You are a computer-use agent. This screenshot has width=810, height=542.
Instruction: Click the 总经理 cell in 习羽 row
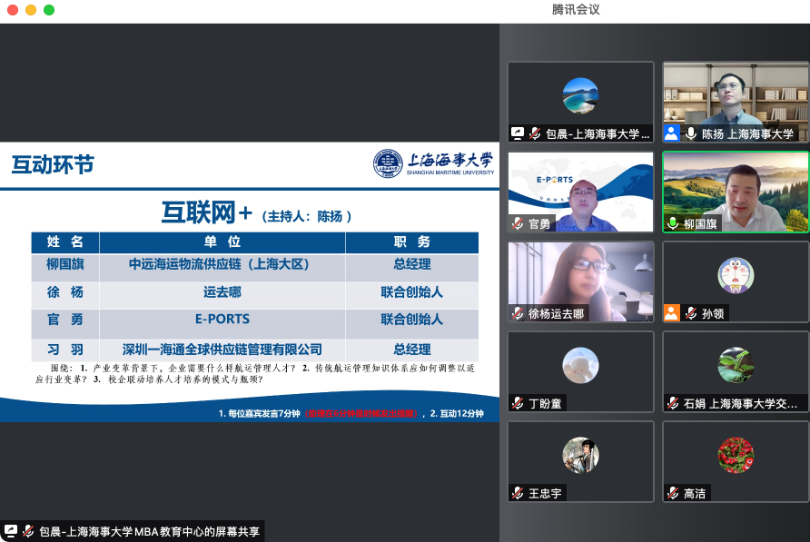click(x=411, y=350)
